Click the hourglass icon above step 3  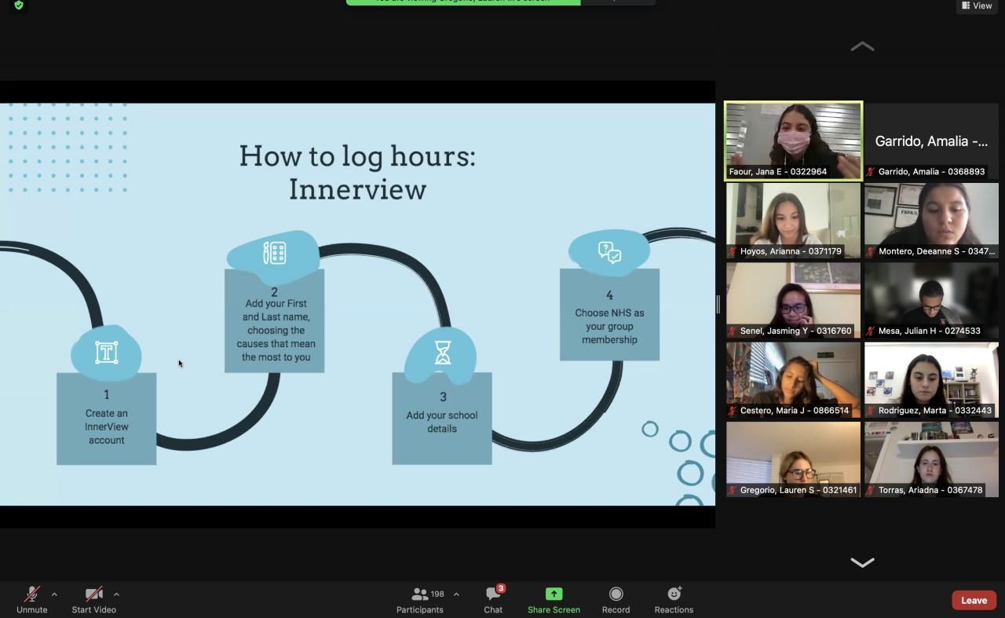click(443, 354)
